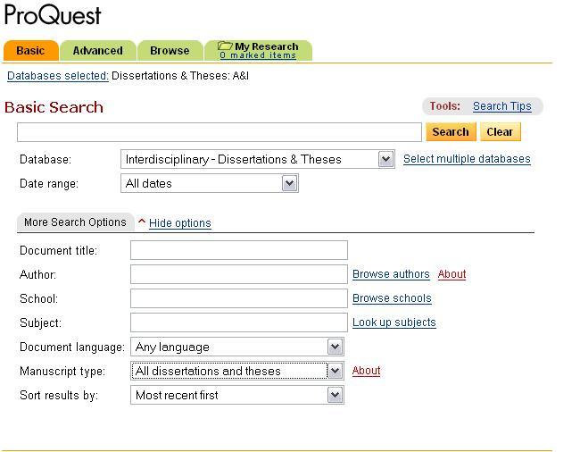Open the Database dropdown

pos(258,159)
